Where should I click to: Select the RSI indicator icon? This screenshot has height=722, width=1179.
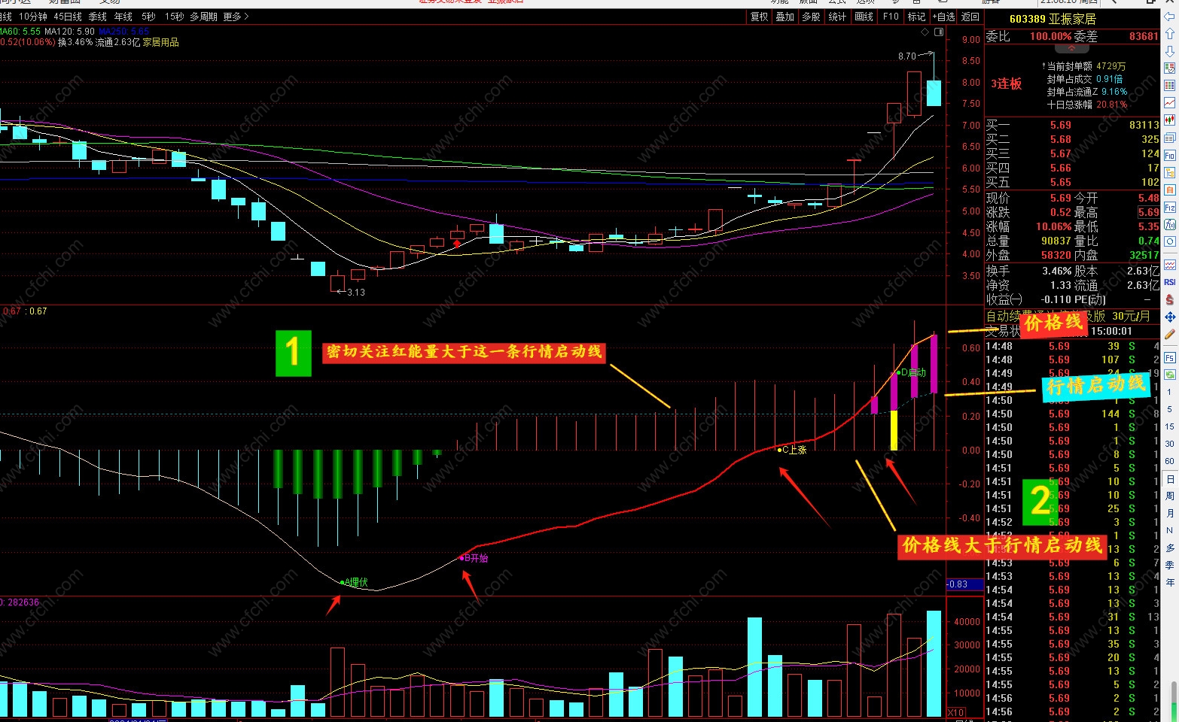click(1170, 282)
